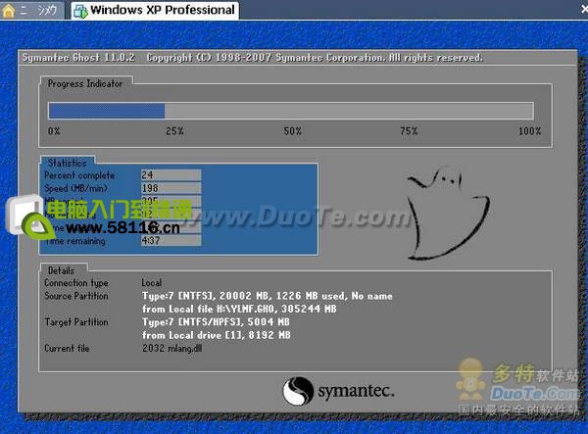
Task: Select the Percent complete value field
Action: (171, 174)
